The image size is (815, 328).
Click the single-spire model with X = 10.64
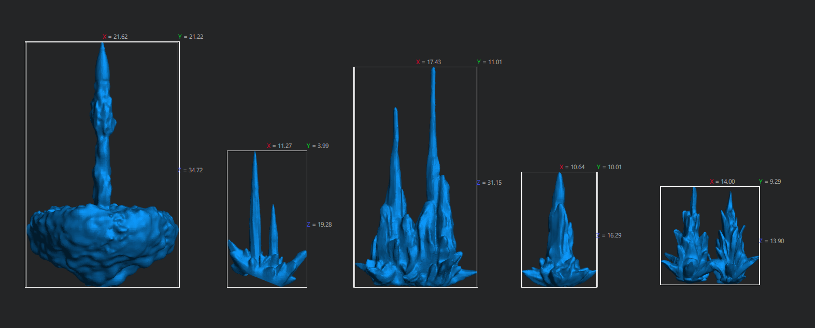click(559, 243)
